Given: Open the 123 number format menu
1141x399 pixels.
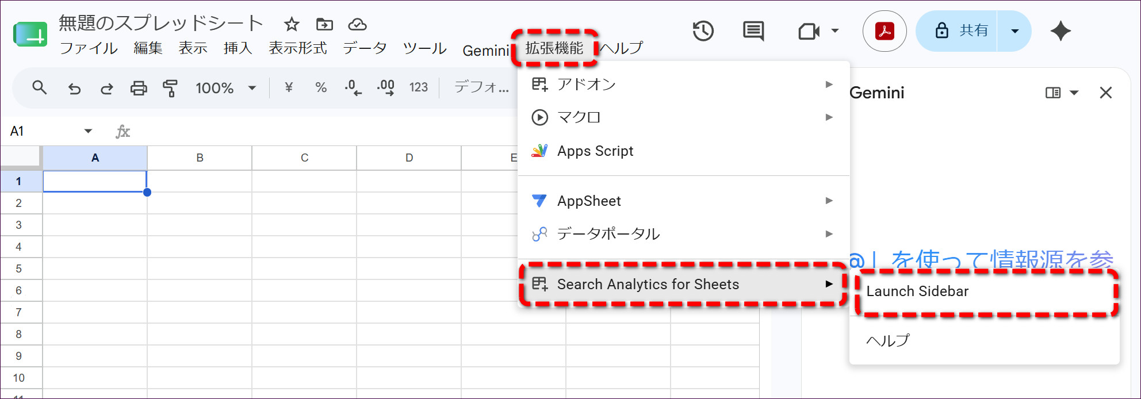Looking at the screenshot, I should coord(418,87).
